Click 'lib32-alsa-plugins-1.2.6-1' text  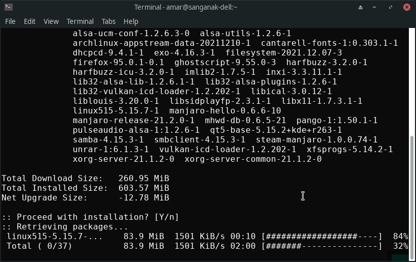(x=271, y=82)
